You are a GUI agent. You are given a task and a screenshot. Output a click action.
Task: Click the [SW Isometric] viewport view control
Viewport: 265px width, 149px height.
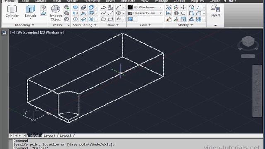[28, 32]
